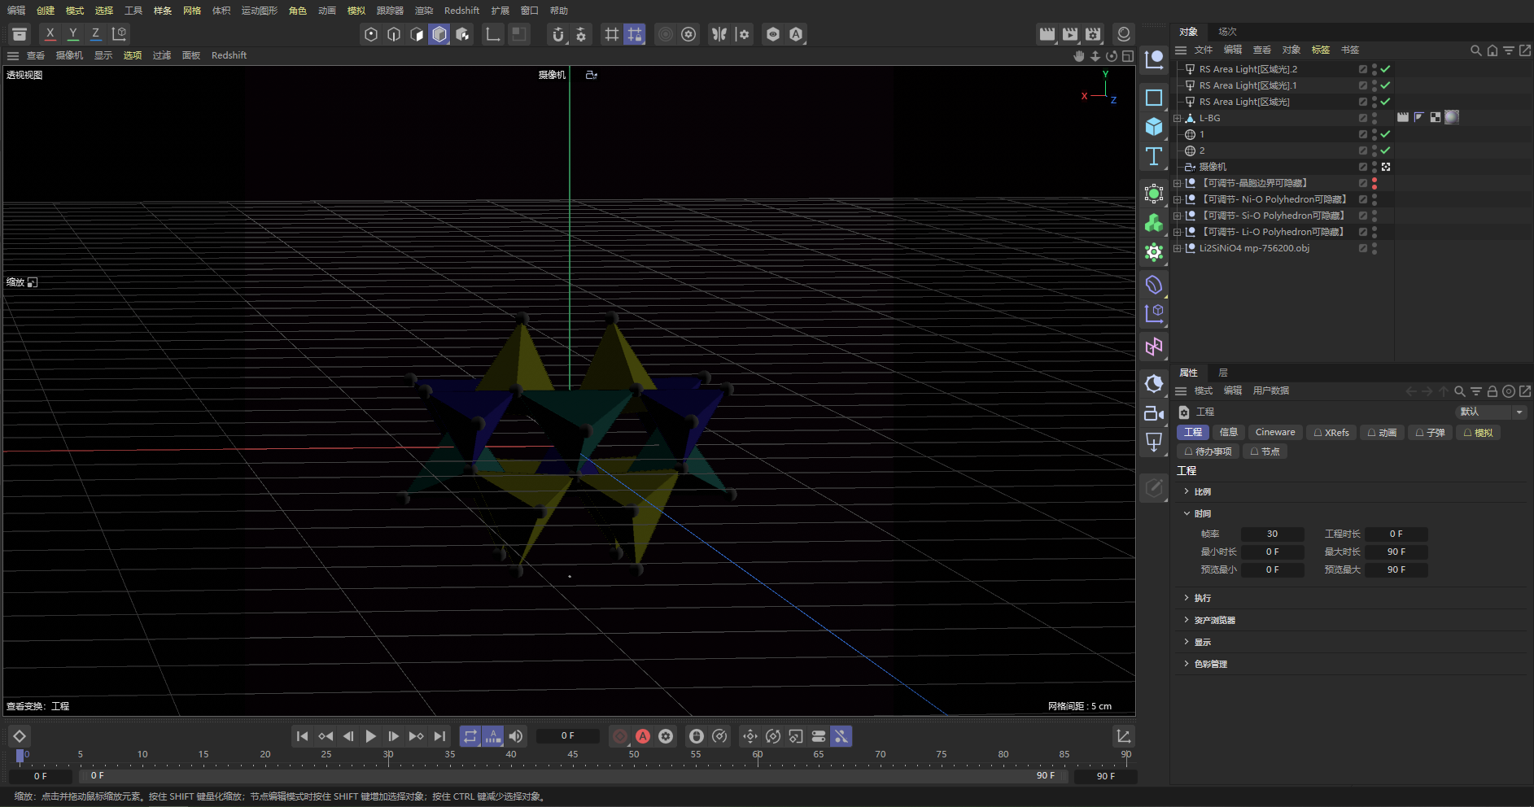Open the MoGraph cloner green cubes icon

[x=1154, y=223]
